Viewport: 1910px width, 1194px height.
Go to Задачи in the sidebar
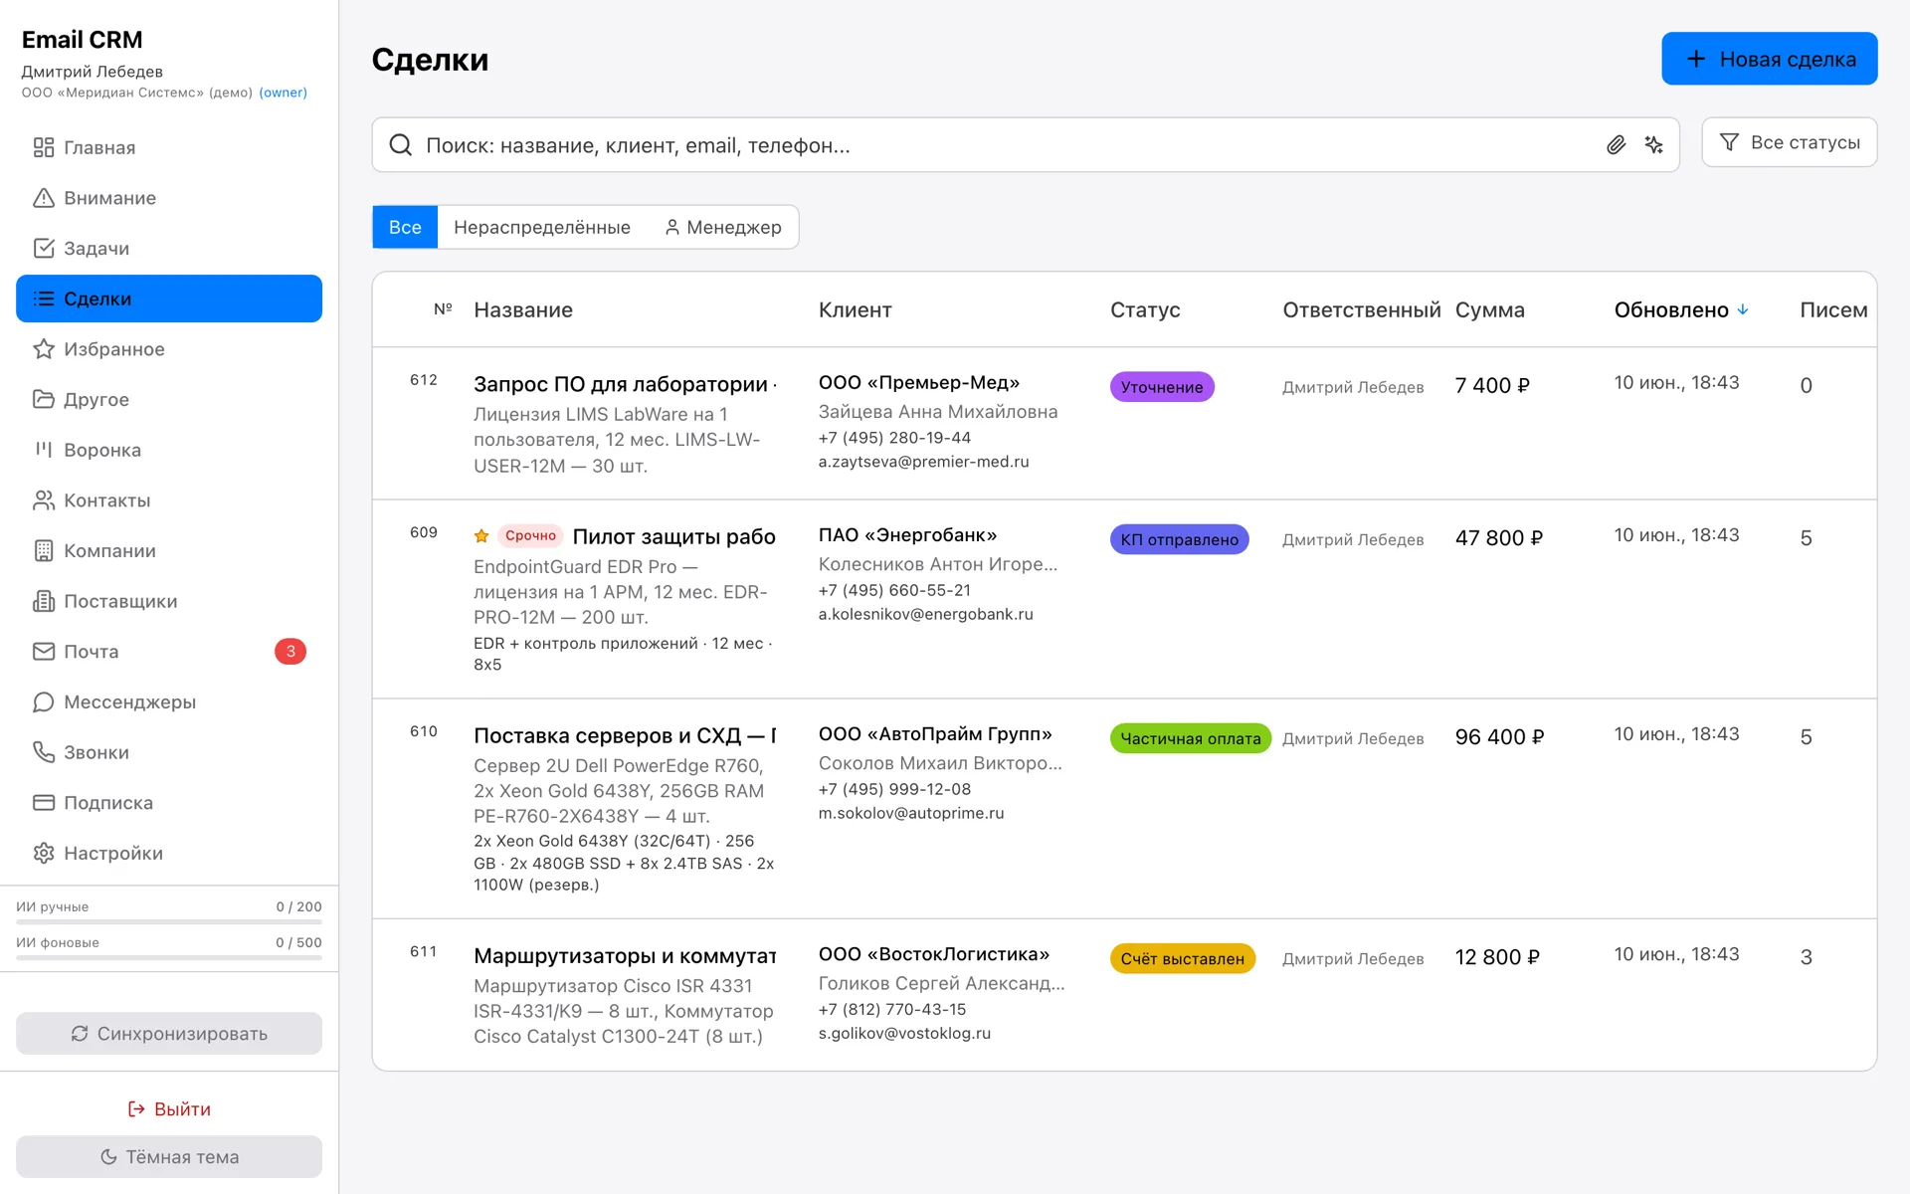point(169,249)
